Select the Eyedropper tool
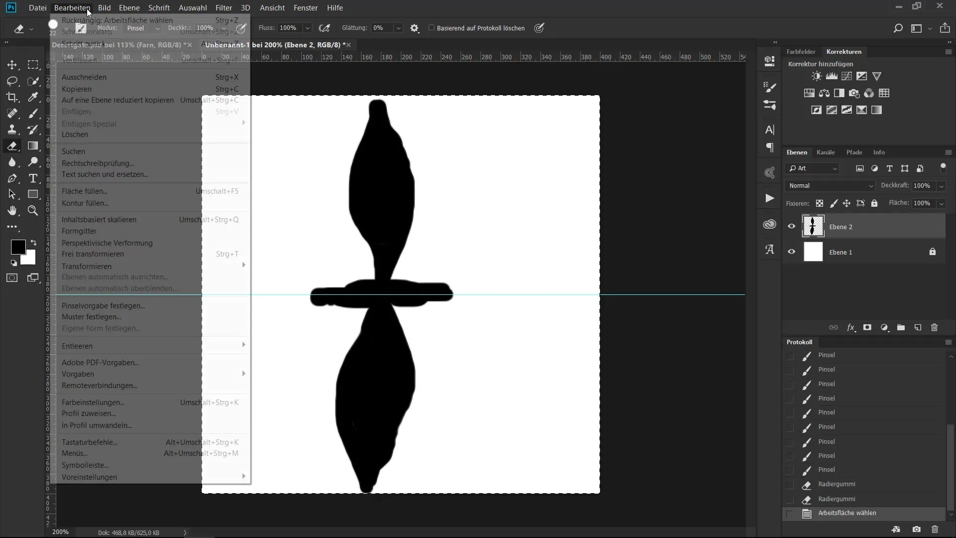Viewport: 956px width, 538px height. coord(33,97)
